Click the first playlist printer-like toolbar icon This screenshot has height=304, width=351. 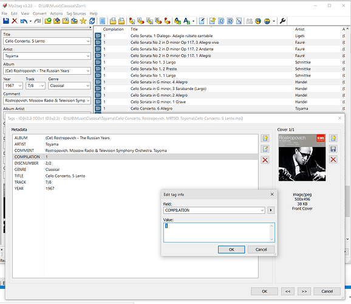[x=113, y=21]
